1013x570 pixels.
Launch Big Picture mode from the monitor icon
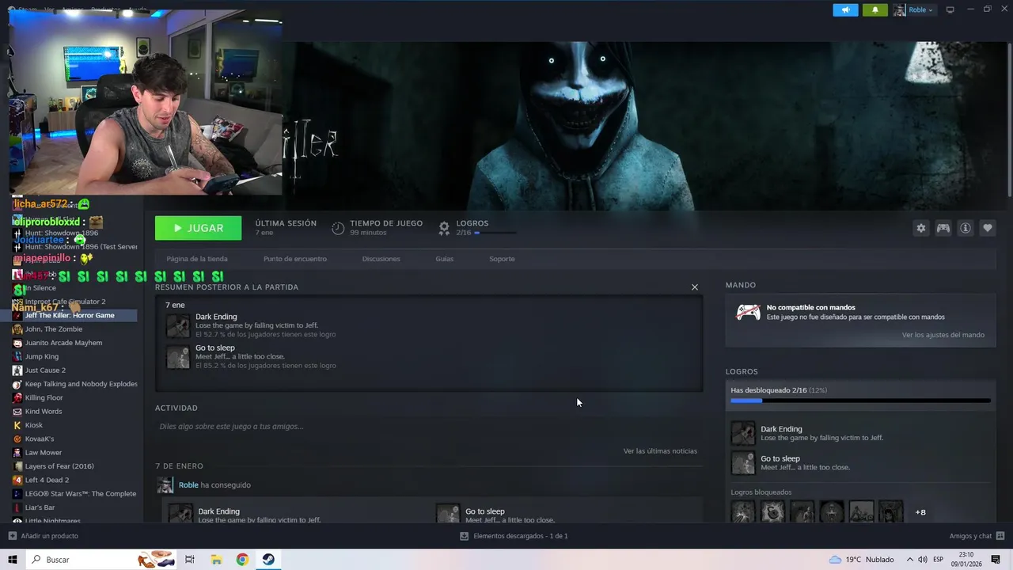point(950,9)
